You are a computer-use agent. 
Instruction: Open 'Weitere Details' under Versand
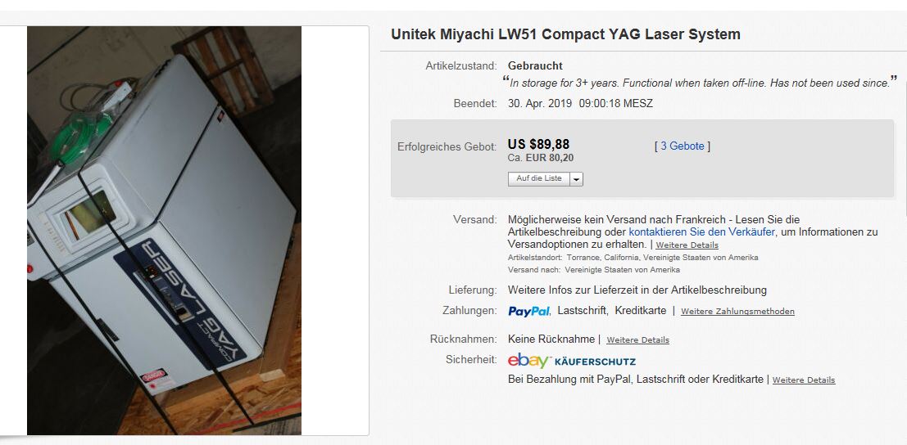687,245
